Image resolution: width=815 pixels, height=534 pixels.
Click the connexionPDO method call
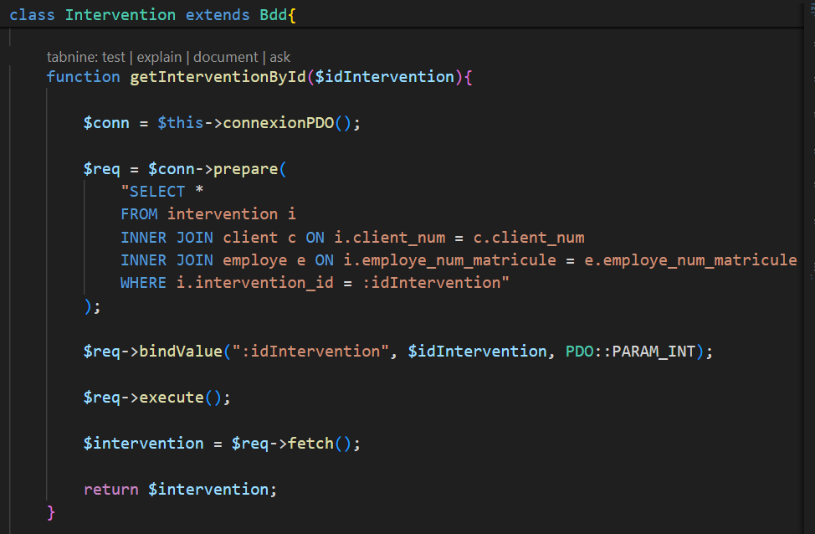tap(279, 123)
